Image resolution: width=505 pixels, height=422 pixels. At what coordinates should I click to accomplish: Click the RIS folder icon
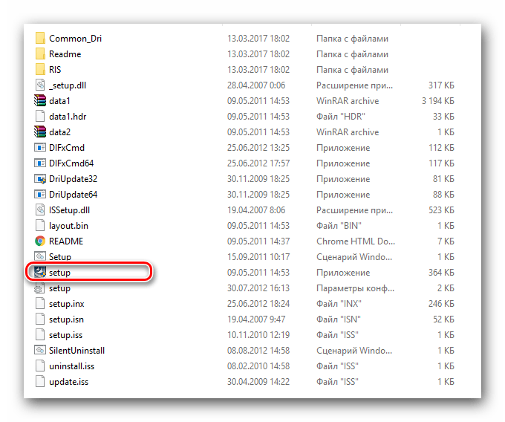(x=40, y=70)
